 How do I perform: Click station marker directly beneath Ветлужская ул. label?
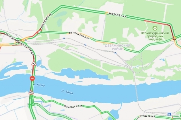(x=85, y=45)
